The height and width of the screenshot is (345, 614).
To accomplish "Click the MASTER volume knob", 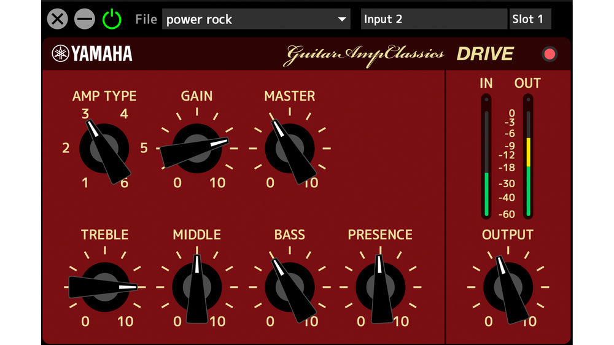I will 289,148.
